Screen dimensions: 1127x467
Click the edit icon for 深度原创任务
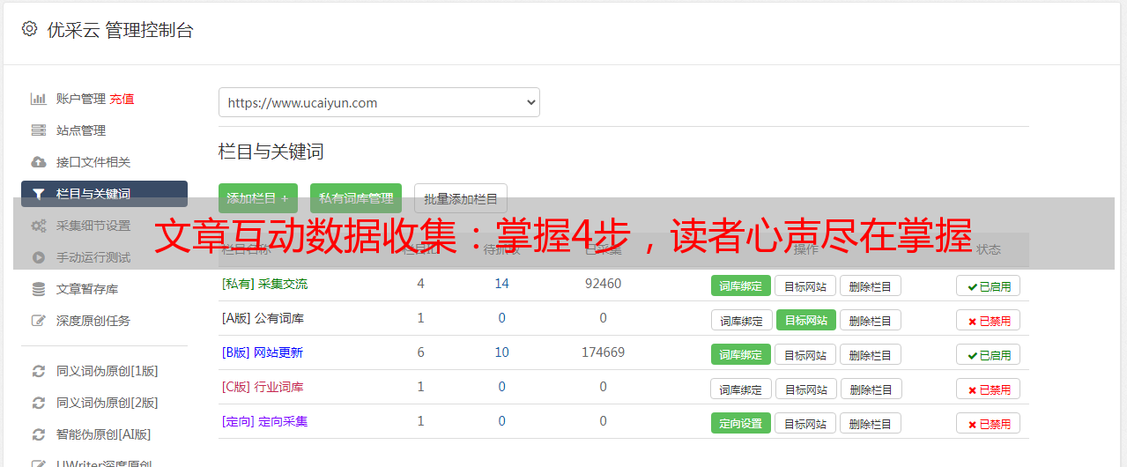(38, 321)
